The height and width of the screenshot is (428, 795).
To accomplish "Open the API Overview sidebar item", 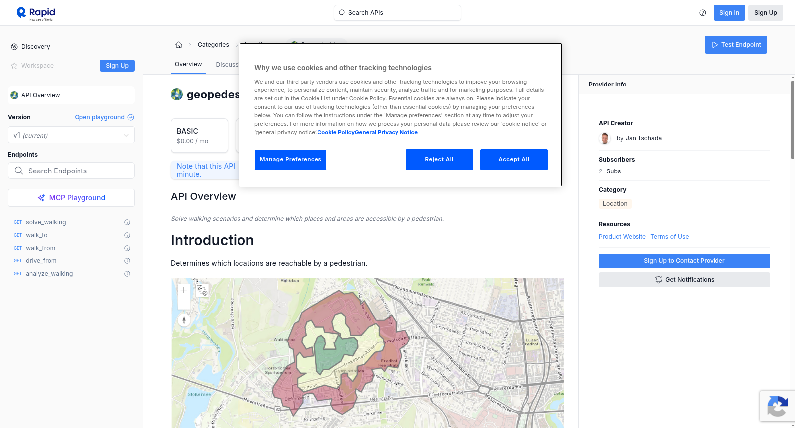I will point(71,95).
